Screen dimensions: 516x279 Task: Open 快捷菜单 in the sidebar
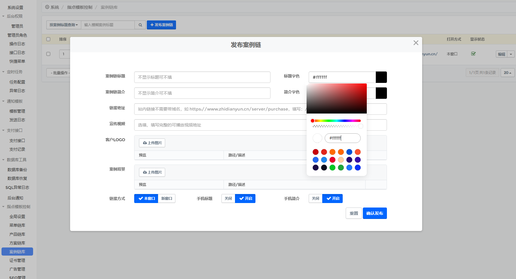tap(17, 61)
